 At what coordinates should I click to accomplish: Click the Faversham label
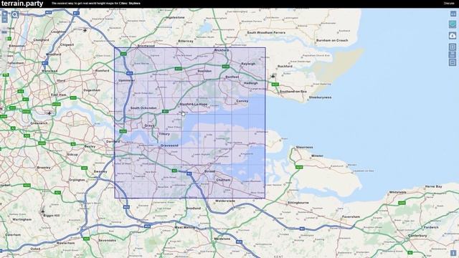pyautogui.click(x=351, y=216)
